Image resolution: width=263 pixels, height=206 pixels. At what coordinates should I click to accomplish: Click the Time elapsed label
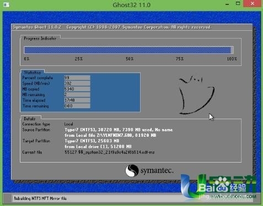(x=34, y=101)
